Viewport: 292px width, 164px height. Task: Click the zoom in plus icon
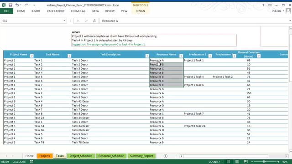coord(278,162)
